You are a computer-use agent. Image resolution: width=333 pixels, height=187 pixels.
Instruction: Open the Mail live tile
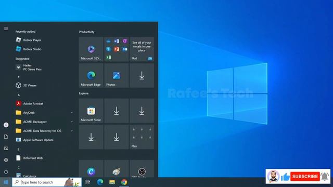(142, 49)
